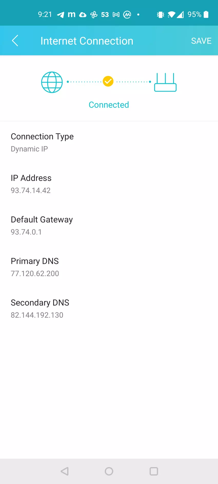Open recent apps with the square button

[x=154, y=471]
